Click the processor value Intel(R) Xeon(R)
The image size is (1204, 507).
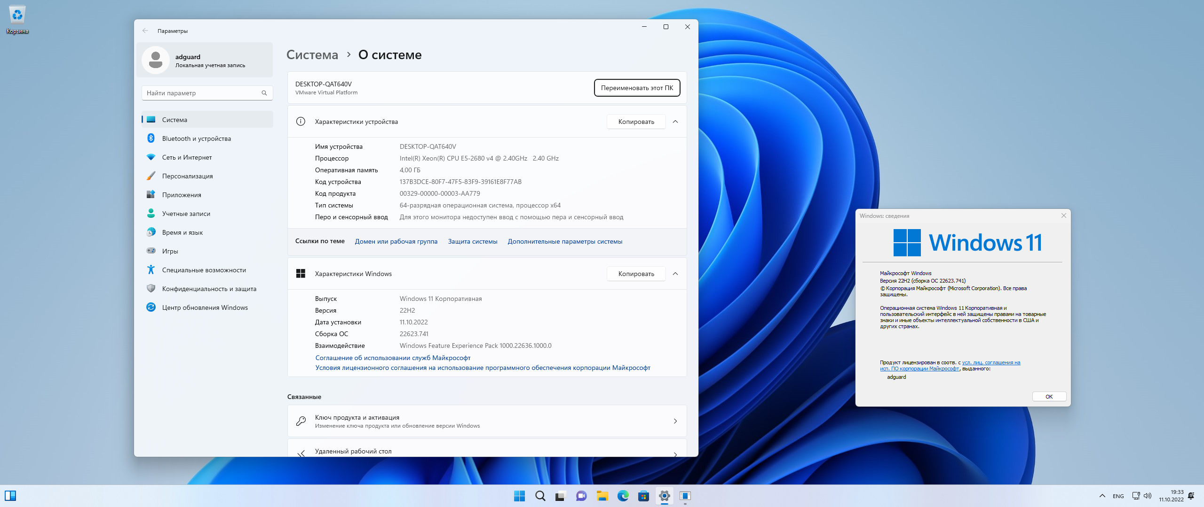tap(479, 158)
